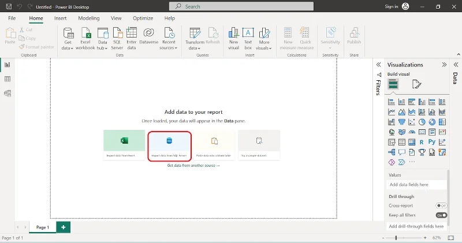This screenshot has width=462, height=243.
Task: Switch to Report view in left sidebar
Action: [8, 65]
